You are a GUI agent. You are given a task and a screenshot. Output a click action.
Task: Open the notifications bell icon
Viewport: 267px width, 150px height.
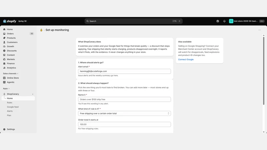[x=224, y=21]
